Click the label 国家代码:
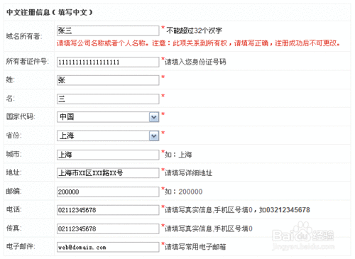The width and height of the screenshot is (355, 259). (21, 116)
